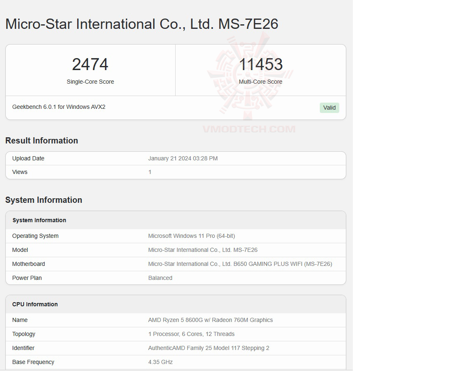This screenshot has width=476, height=371.
Task: Click the Multi-Core Score label
Action: 261,82
